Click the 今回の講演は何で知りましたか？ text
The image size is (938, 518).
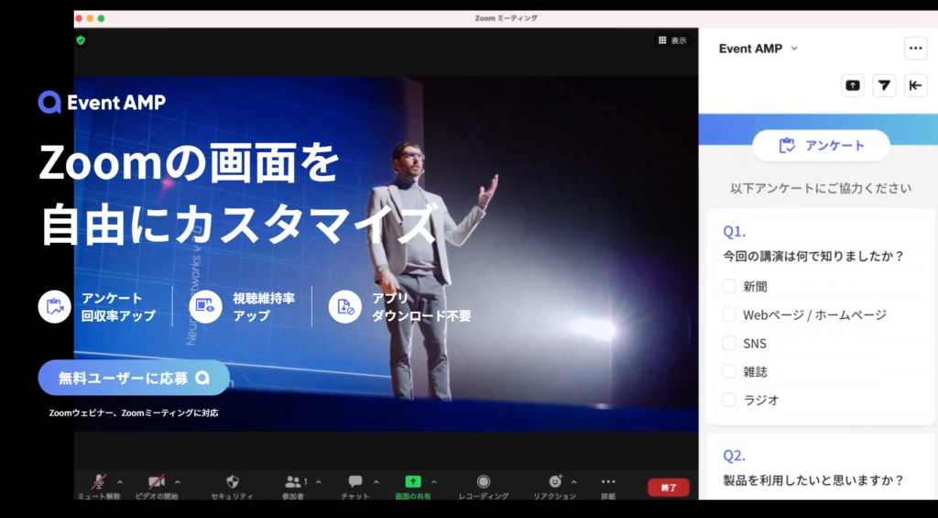click(813, 257)
